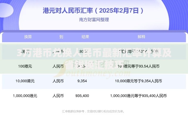This screenshot has height=117, width=188.
Task: Click the "10,000港元" conversion cell
Action: [25, 81]
